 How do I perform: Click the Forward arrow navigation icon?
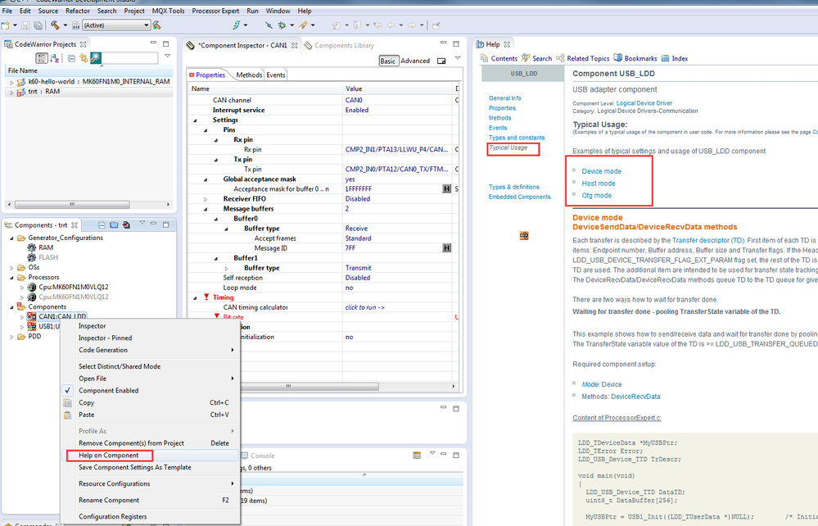pos(412,25)
